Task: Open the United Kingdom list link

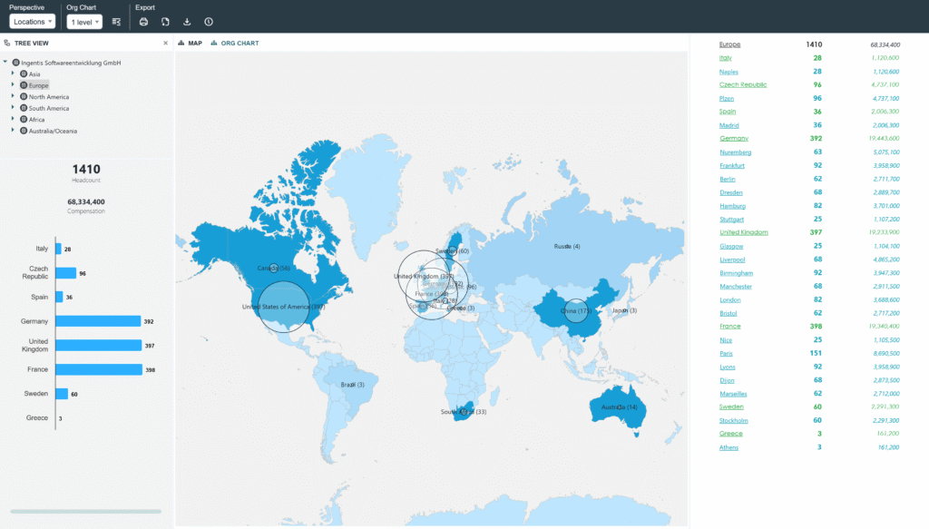Action: (744, 232)
